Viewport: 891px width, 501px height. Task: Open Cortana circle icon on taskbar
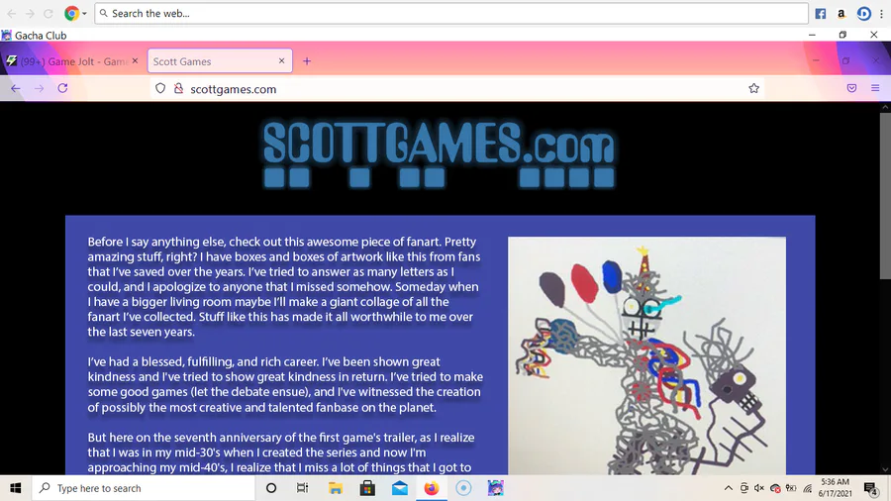(x=271, y=488)
